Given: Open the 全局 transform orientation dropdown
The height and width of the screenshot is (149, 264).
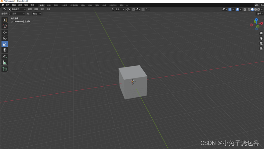Looking at the screenshot, I should coord(118,9).
